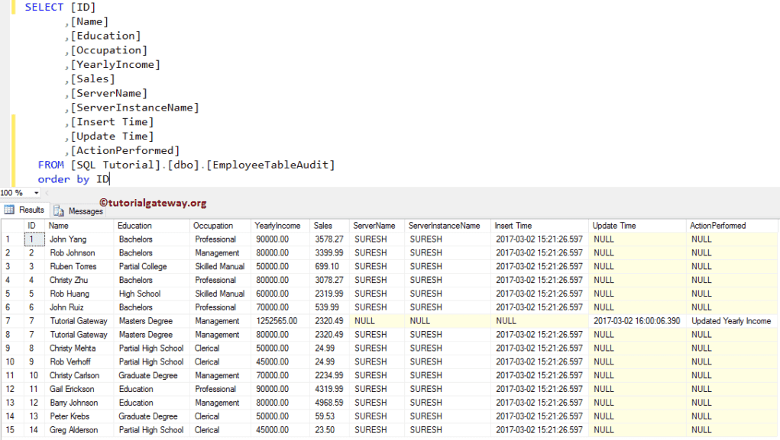780x440 pixels.
Task: Click the ID column header
Action: point(31,225)
